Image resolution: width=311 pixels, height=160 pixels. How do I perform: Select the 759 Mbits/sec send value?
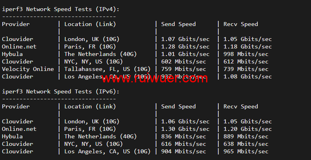click(184, 69)
